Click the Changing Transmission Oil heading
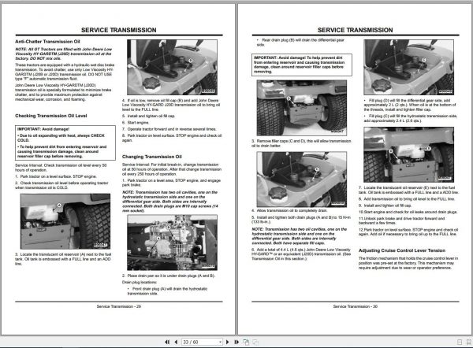 tap(151, 157)
